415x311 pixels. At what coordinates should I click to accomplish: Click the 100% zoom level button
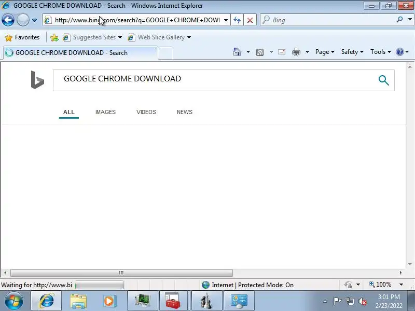coord(380,285)
